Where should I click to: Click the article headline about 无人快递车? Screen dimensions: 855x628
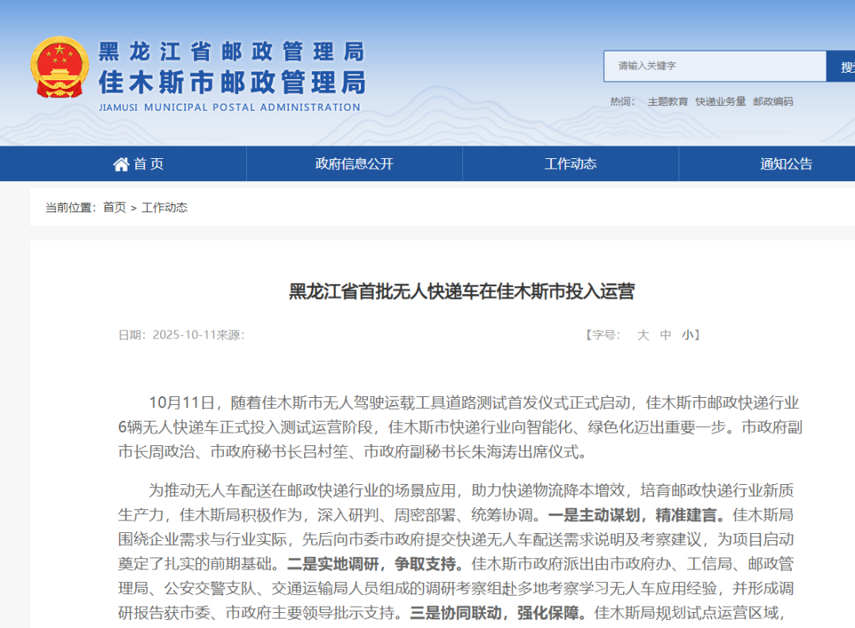[x=462, y=291]
